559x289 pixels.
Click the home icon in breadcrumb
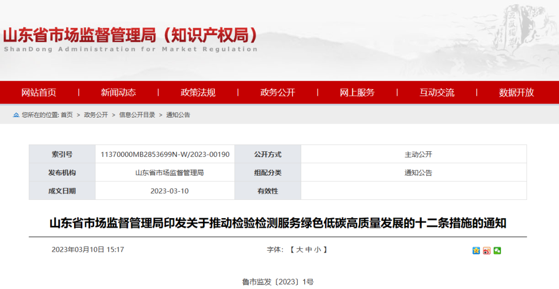click(x=16, y=115)
